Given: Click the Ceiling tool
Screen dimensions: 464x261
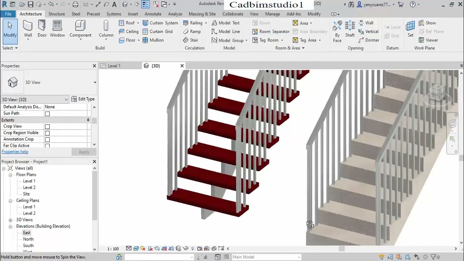Looking at the screenshot, I should coord(128,32).
